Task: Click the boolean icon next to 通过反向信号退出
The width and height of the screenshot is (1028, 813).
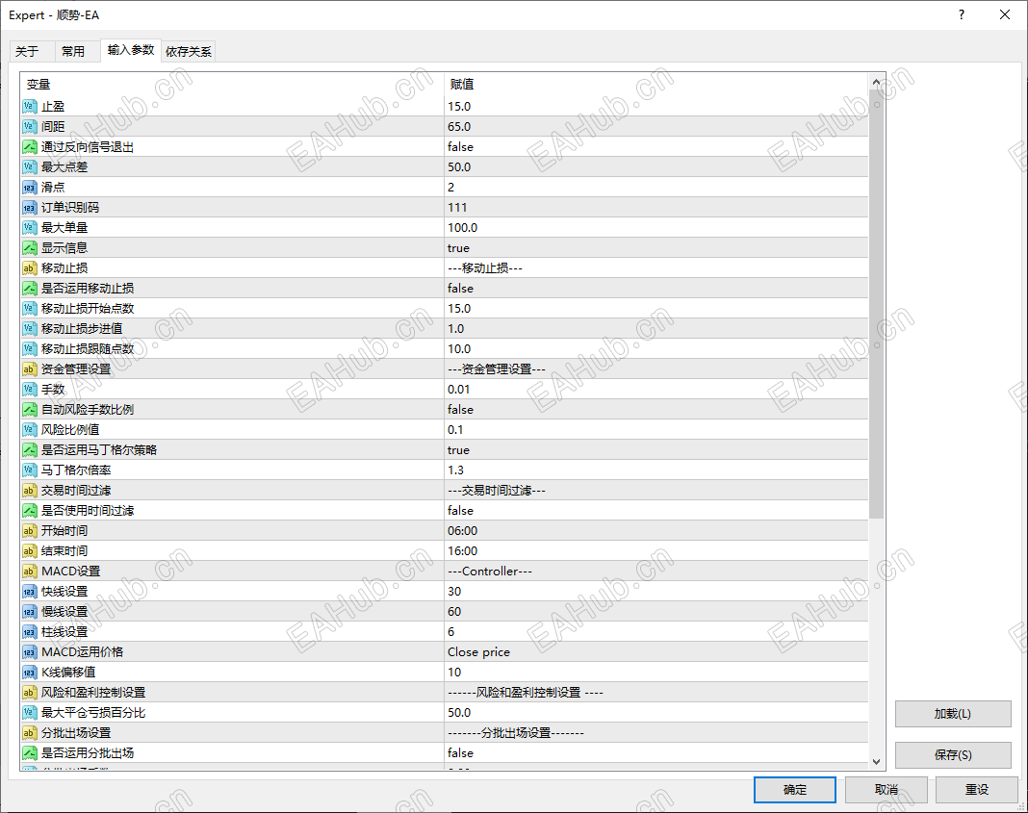Action: click(29, 146)
